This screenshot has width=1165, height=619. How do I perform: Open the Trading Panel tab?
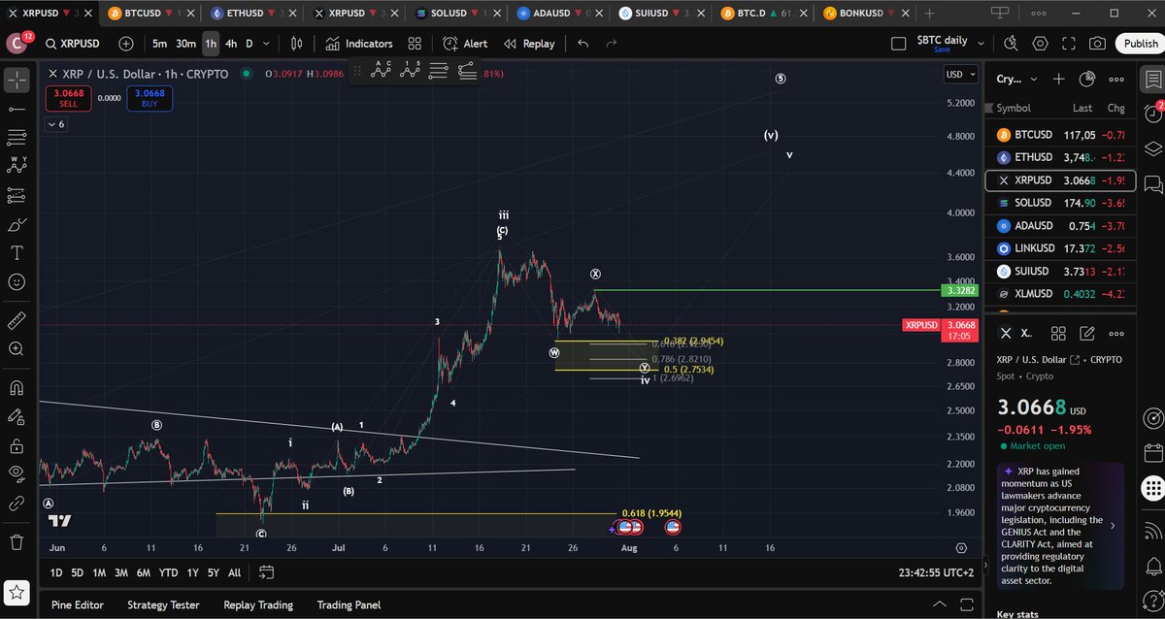[x=349, y=604]
